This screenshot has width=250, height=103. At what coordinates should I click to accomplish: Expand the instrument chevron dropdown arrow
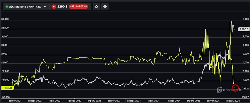45,7
